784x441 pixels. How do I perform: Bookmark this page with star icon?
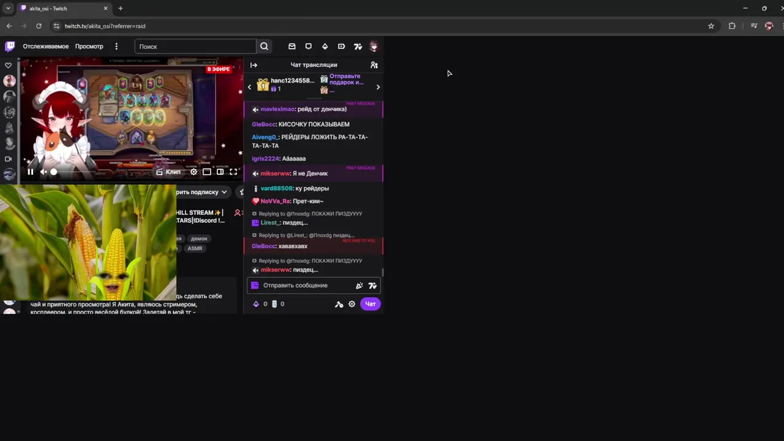click(711, 26)
